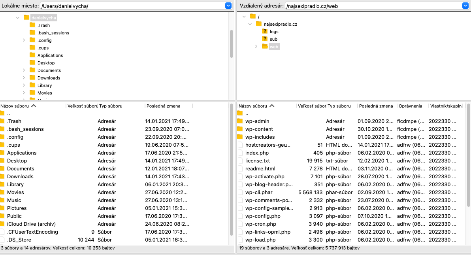Select the najsexipradlo.cz folder icon
471x255 pixels.
[259, 24]
